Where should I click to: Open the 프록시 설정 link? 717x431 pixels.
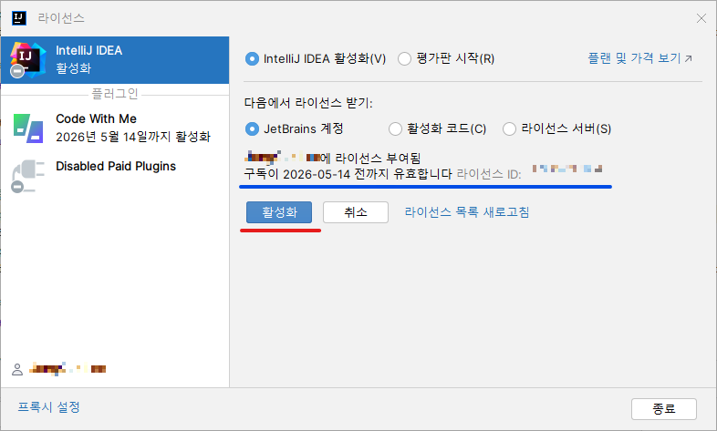(49, 406)
